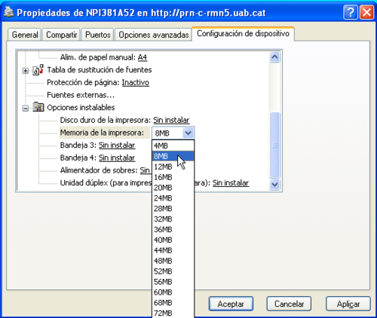
Task: Click the font substitution table icon
Action: [x=38, y=70]
